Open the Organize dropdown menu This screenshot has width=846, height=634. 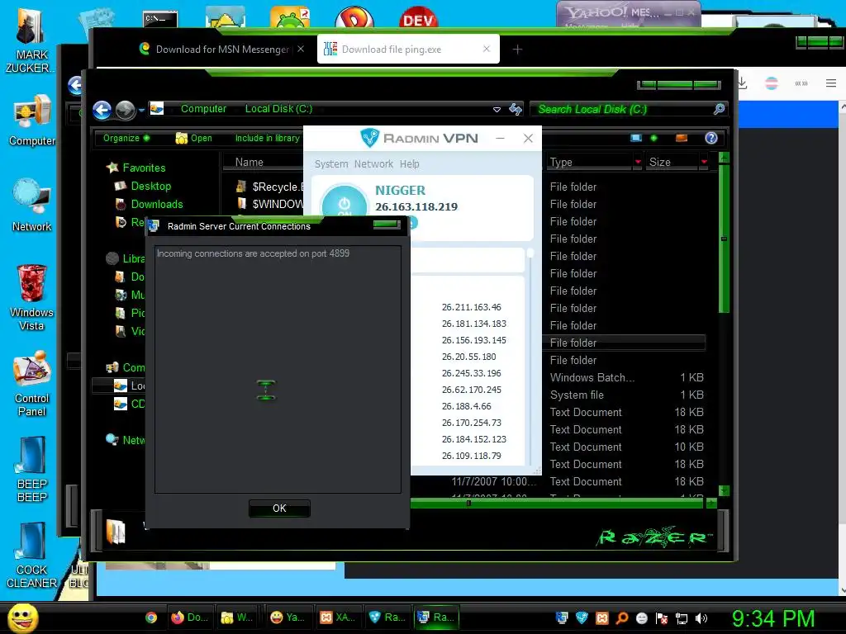click(x=126, y=138)
